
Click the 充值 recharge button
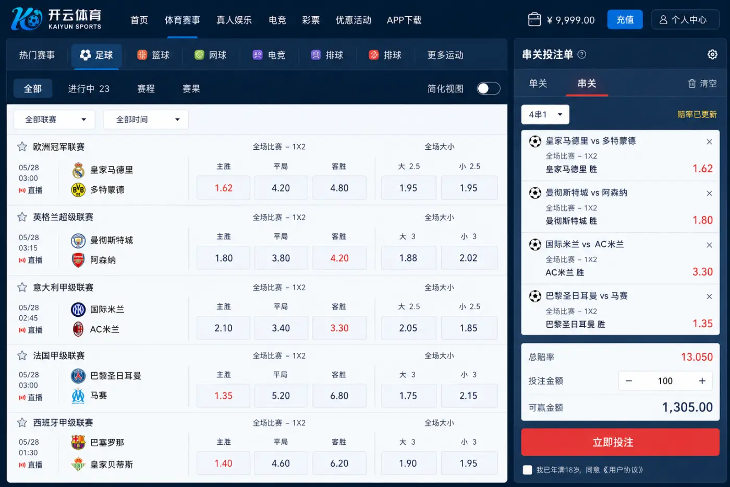point(625,20)
